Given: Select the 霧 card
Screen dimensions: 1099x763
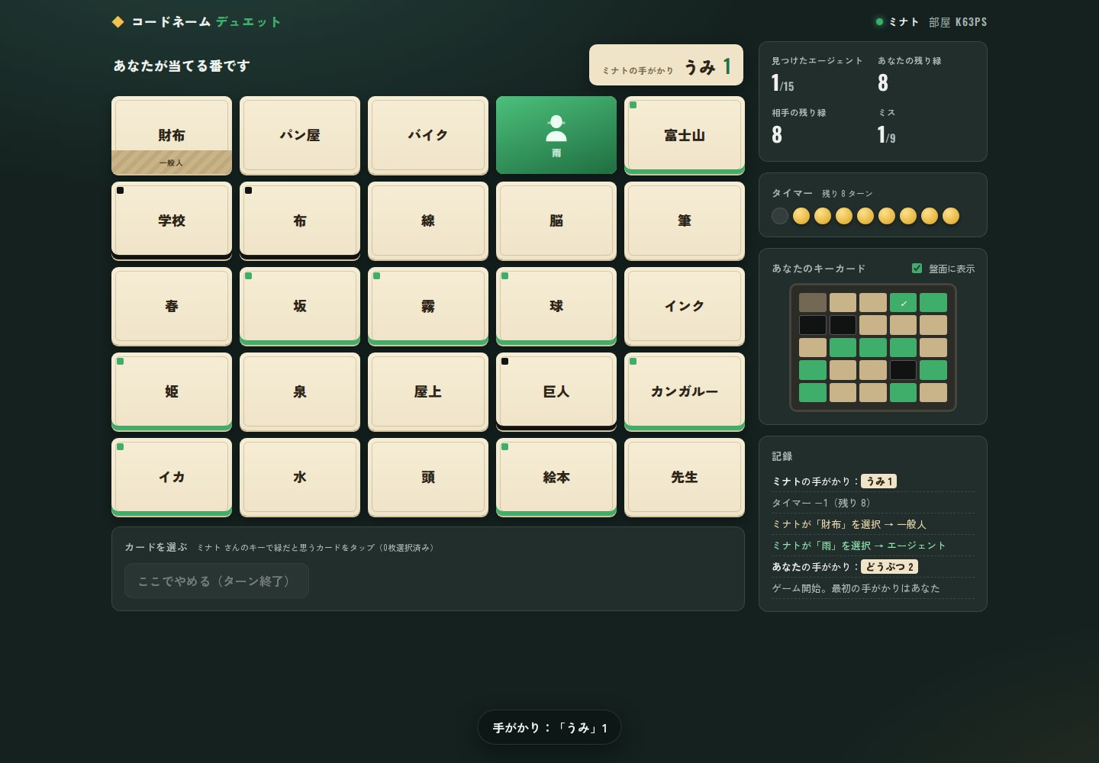Looking at the screenshot, I should click(x=428, y=306).
